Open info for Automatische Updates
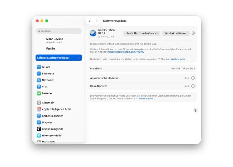The width and height of the screenshot is (233, 167). [193, 78]
